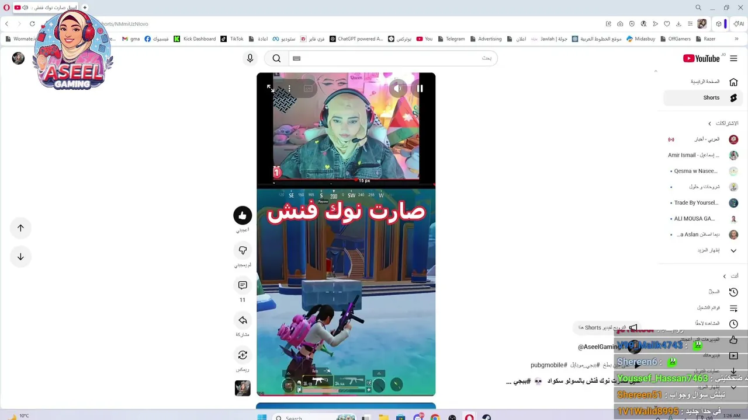This screenshot has width=748, height=420.
Task: Click the Short's progress bar
Action: tap(346, 395)
